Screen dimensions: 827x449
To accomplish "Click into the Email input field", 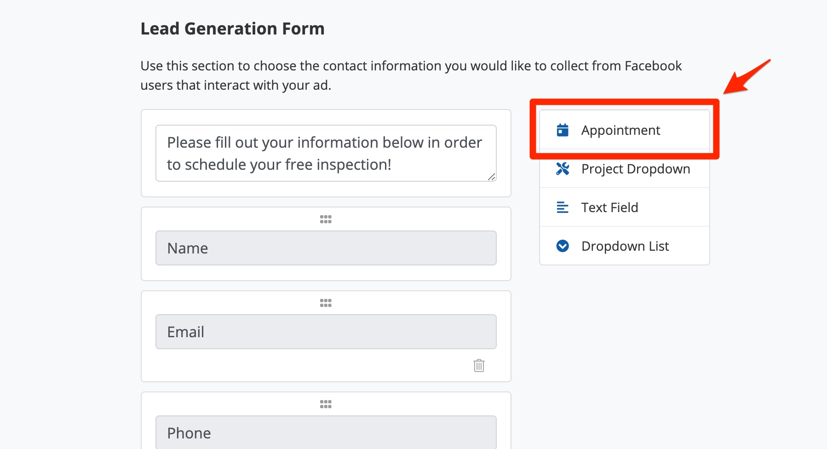I will 326,332.
